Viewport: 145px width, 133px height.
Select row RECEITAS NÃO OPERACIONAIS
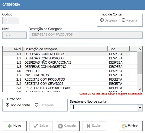(70, 88)
